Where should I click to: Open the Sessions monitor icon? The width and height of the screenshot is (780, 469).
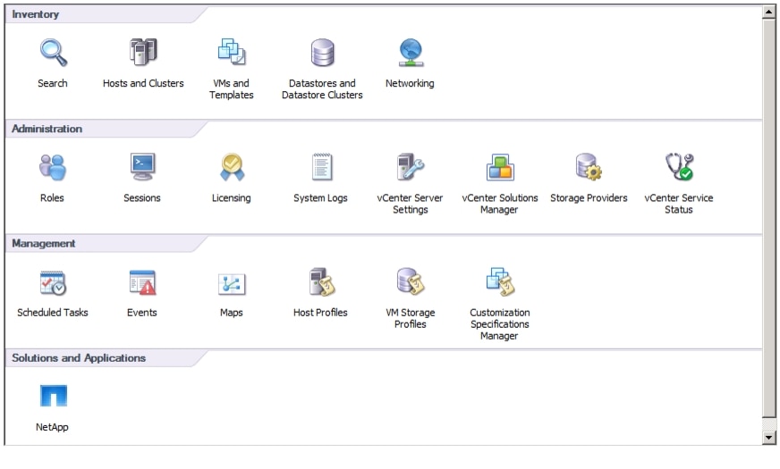142,166
